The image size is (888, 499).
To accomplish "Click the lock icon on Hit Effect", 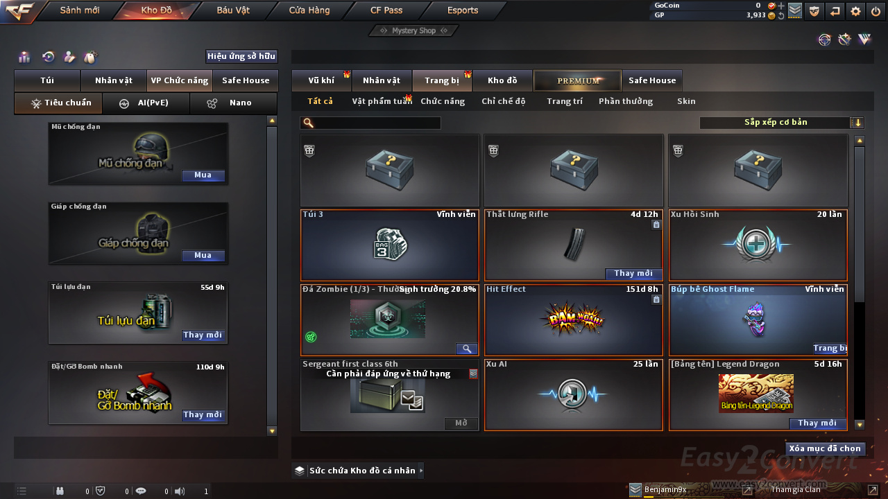I will tap(656, 299).
